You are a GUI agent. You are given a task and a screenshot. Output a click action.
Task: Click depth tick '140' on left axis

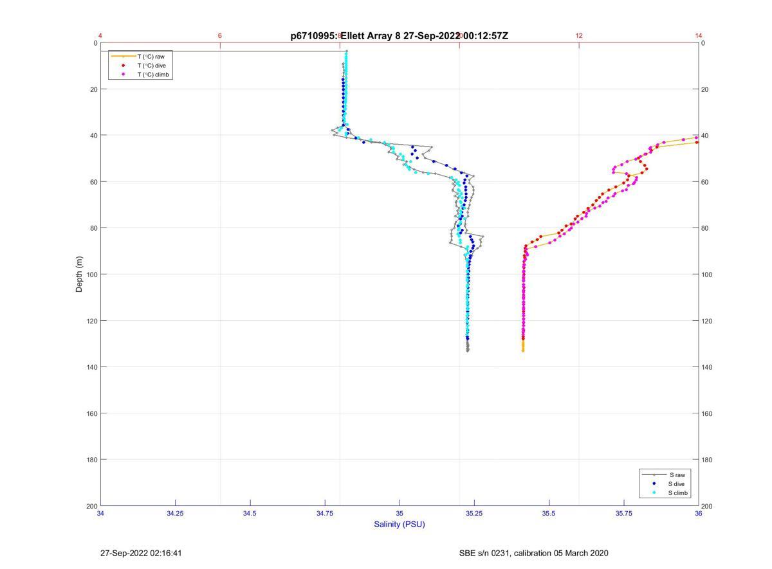click(x=91, y=367)
